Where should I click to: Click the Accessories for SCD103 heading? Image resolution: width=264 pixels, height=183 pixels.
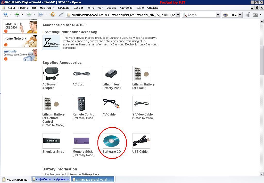pyautogui.click(x=64, y=25)
